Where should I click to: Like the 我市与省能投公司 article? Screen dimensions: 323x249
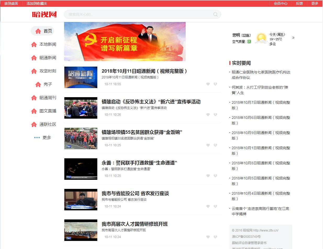click(208, 206)
